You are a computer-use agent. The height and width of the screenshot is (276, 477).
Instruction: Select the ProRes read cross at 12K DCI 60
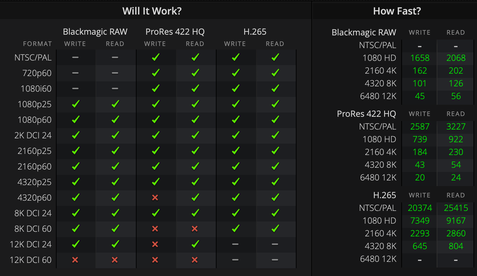point(195,260)
